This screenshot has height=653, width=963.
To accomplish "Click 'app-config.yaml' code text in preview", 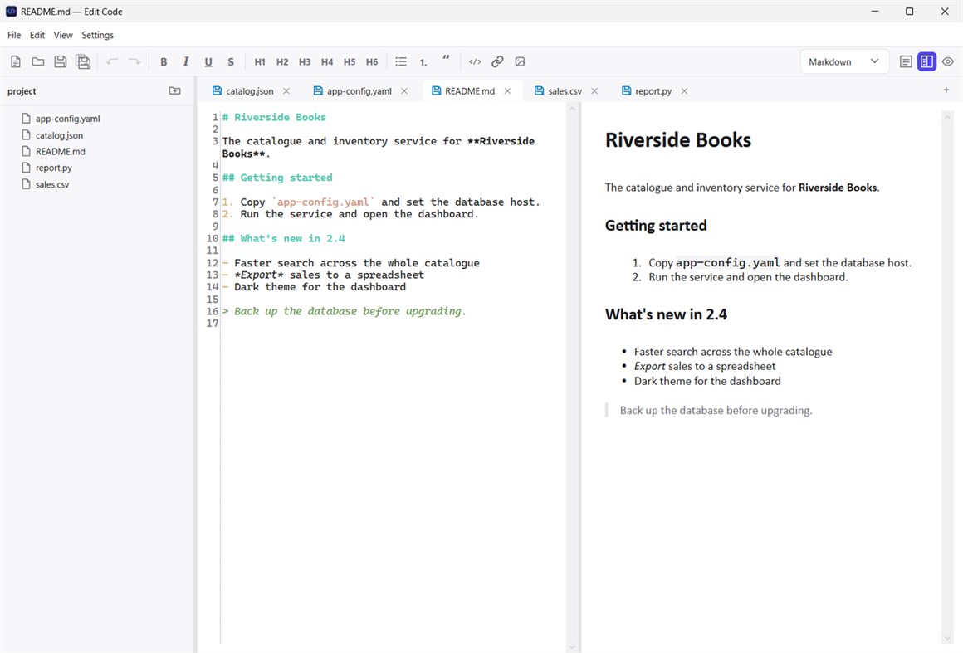I will [x=728, y=263].
